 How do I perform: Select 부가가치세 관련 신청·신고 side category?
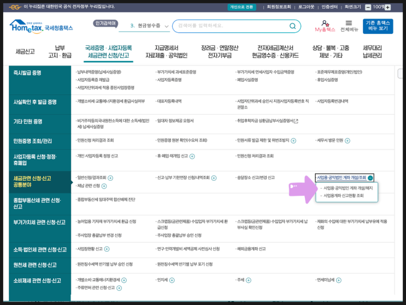click(x=40, y=229)
